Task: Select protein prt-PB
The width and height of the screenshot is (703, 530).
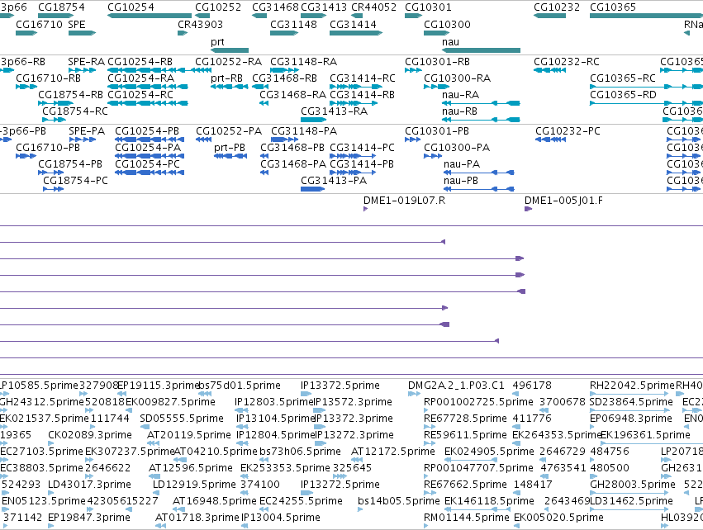Action: pos(230,148)
